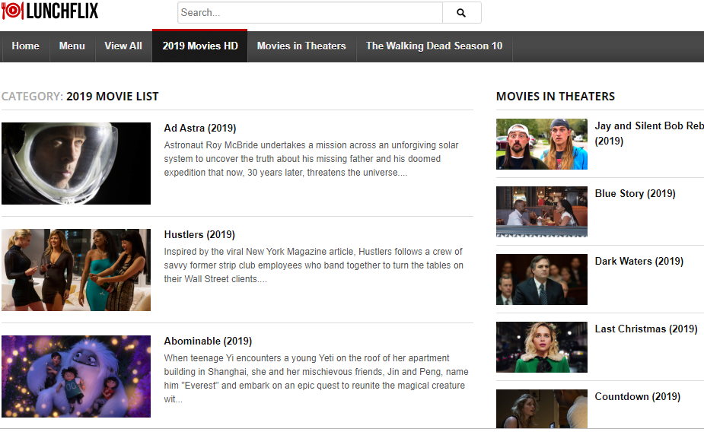Click the Abominable description text
This screenshot has height=432, width=704.
316,379
